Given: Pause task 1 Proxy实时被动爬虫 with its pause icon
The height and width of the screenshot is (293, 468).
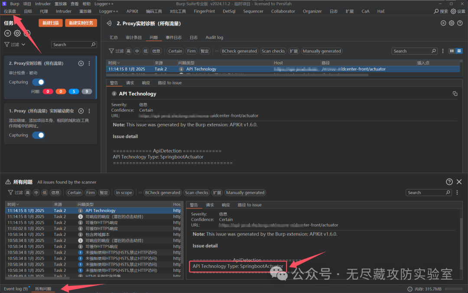Looking at the screenshot, I should coord(81,111).
